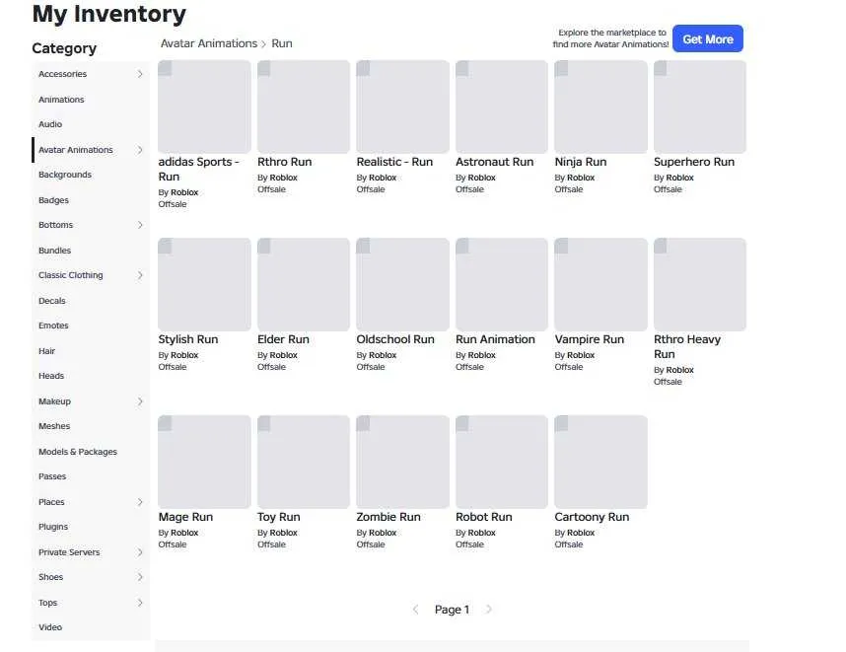
Task: Open the Meshes category
Action: (x=54, y=426)
